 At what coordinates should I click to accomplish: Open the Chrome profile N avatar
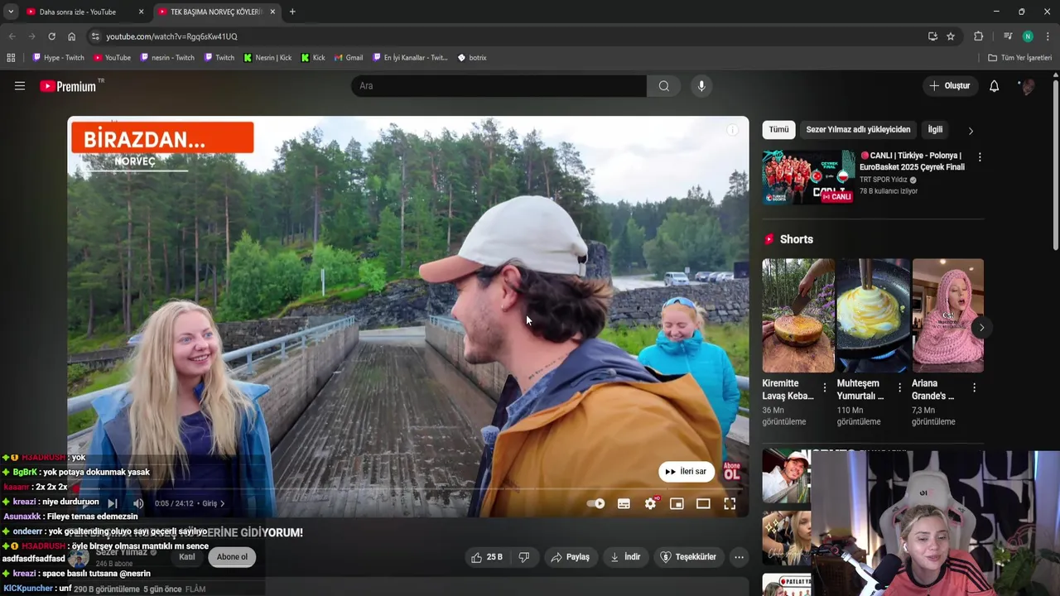1028,36
